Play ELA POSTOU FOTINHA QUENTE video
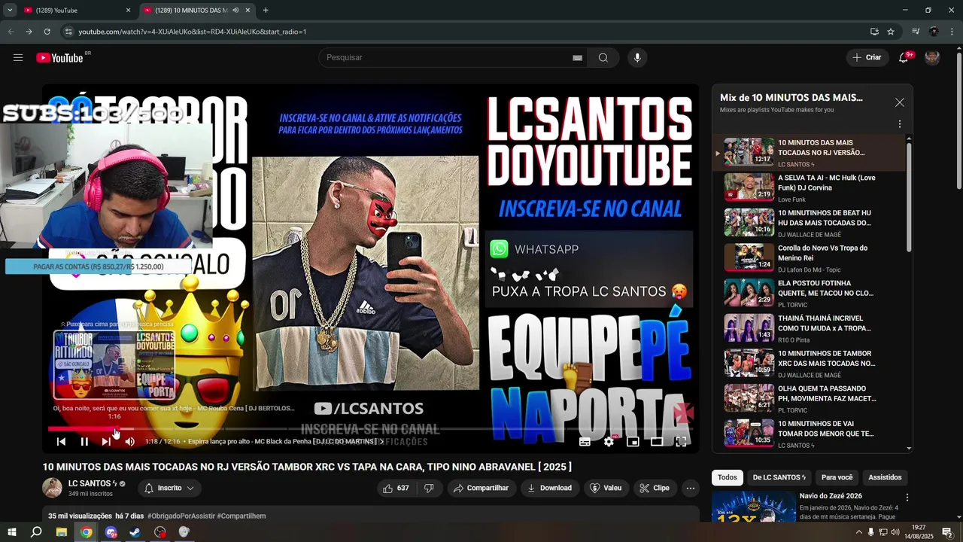963x542 pixels. tap(809, 293)
